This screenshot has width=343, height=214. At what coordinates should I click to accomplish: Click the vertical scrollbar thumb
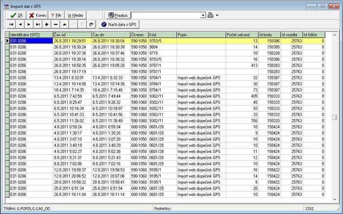coord(335,117)
